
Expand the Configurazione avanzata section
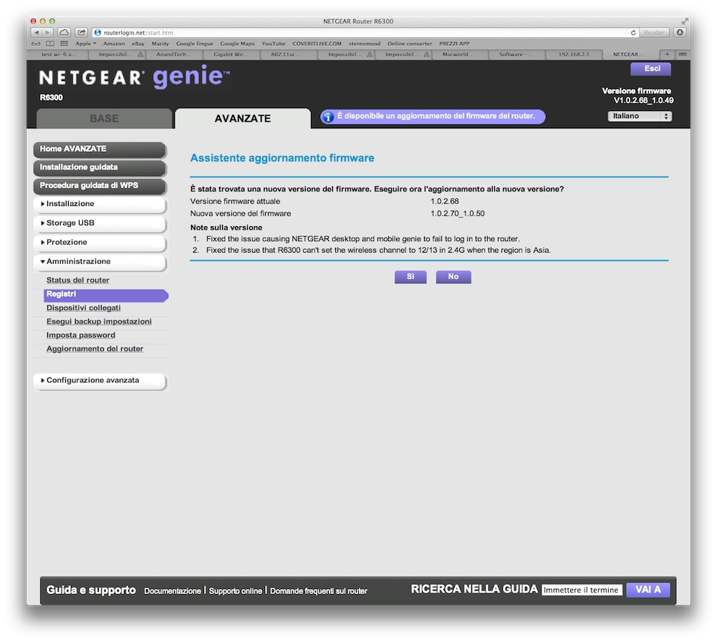click(x=100, y=380)
